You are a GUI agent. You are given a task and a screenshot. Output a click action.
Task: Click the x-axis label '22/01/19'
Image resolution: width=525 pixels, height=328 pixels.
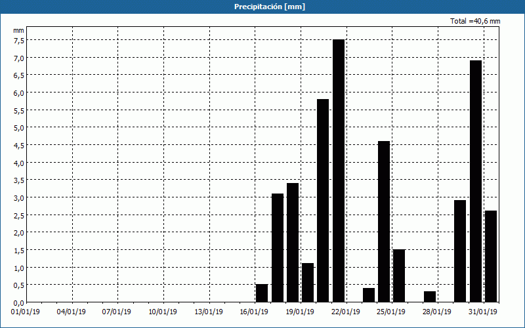click(x=346, y=312)
